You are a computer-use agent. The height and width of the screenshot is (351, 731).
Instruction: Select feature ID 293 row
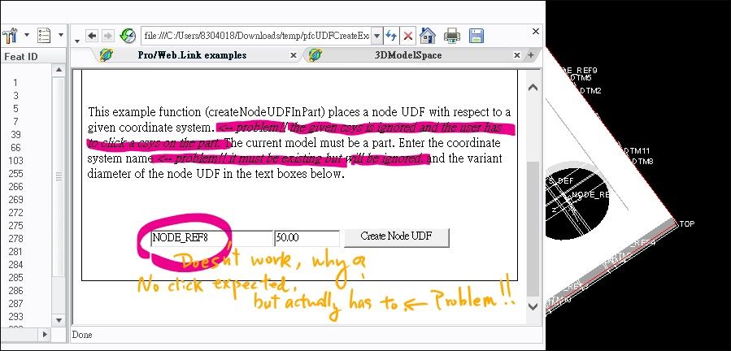coord(15,317)
